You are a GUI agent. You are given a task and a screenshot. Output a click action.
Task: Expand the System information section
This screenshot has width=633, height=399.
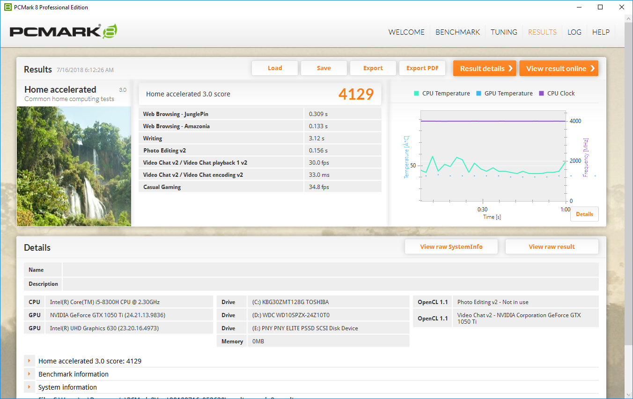coord(29,387)
